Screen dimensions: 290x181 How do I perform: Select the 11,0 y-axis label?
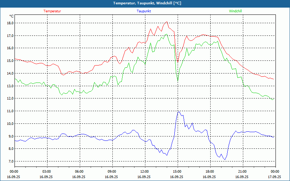point(10,111)
